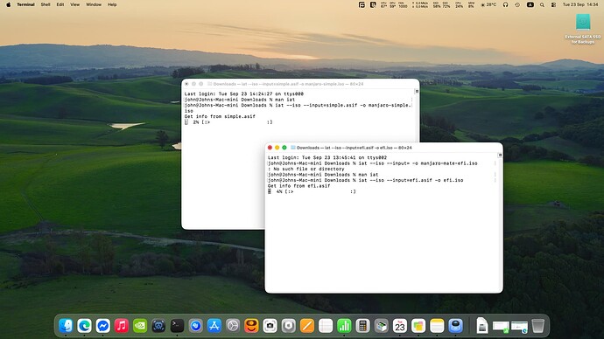Zoom the front efi.iso Terminal window
The width and height of the screenshot is (604, 339).
pyautogui.click(x=284, y=148)
